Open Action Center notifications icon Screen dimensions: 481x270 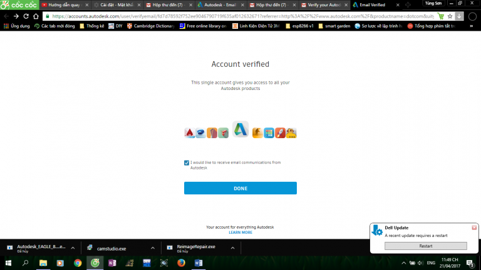tap(470, 263)
